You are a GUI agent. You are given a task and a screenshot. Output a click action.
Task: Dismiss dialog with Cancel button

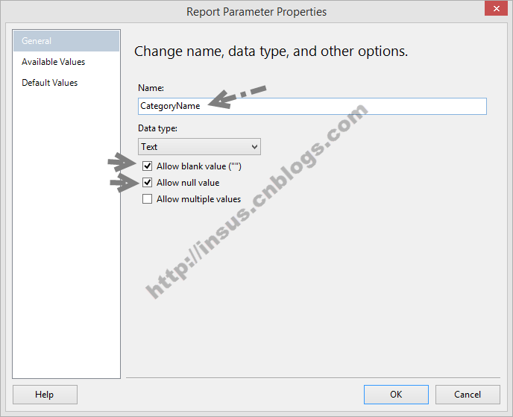[x=468, y=395]
